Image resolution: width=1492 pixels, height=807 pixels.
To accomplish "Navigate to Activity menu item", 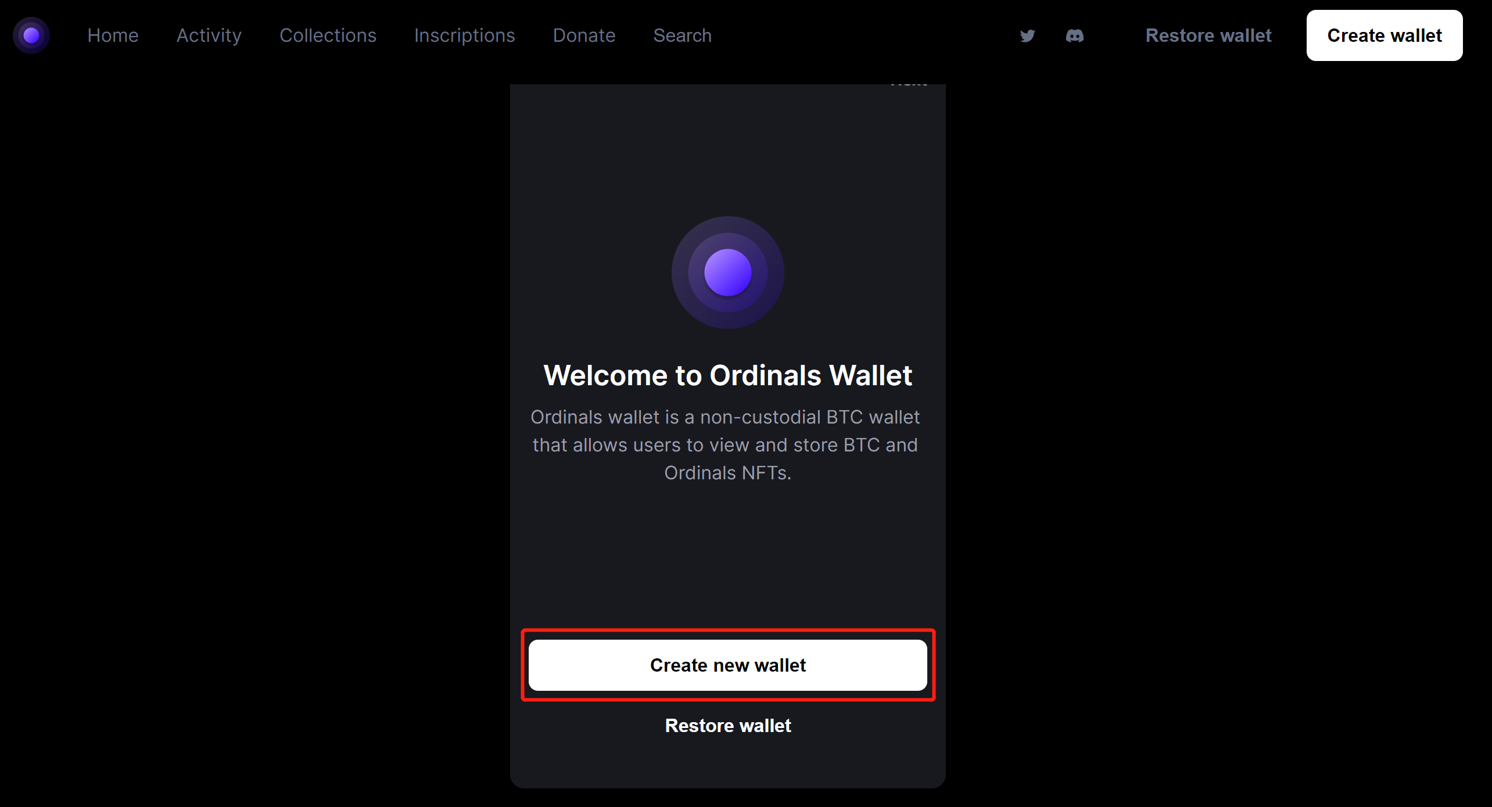I will point(209,36).
